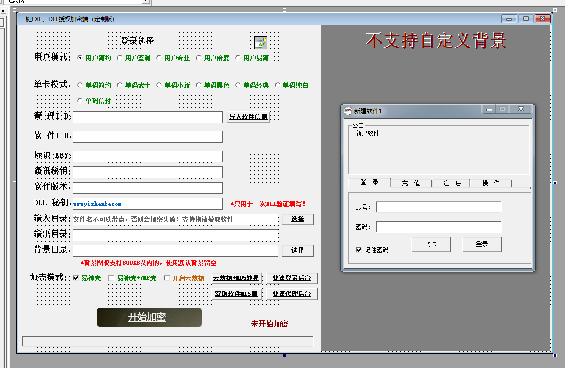The width and height of the screenshot is (565, 368).
Task: Click the 获取软件MD5值 button
Action: (236, 294)
